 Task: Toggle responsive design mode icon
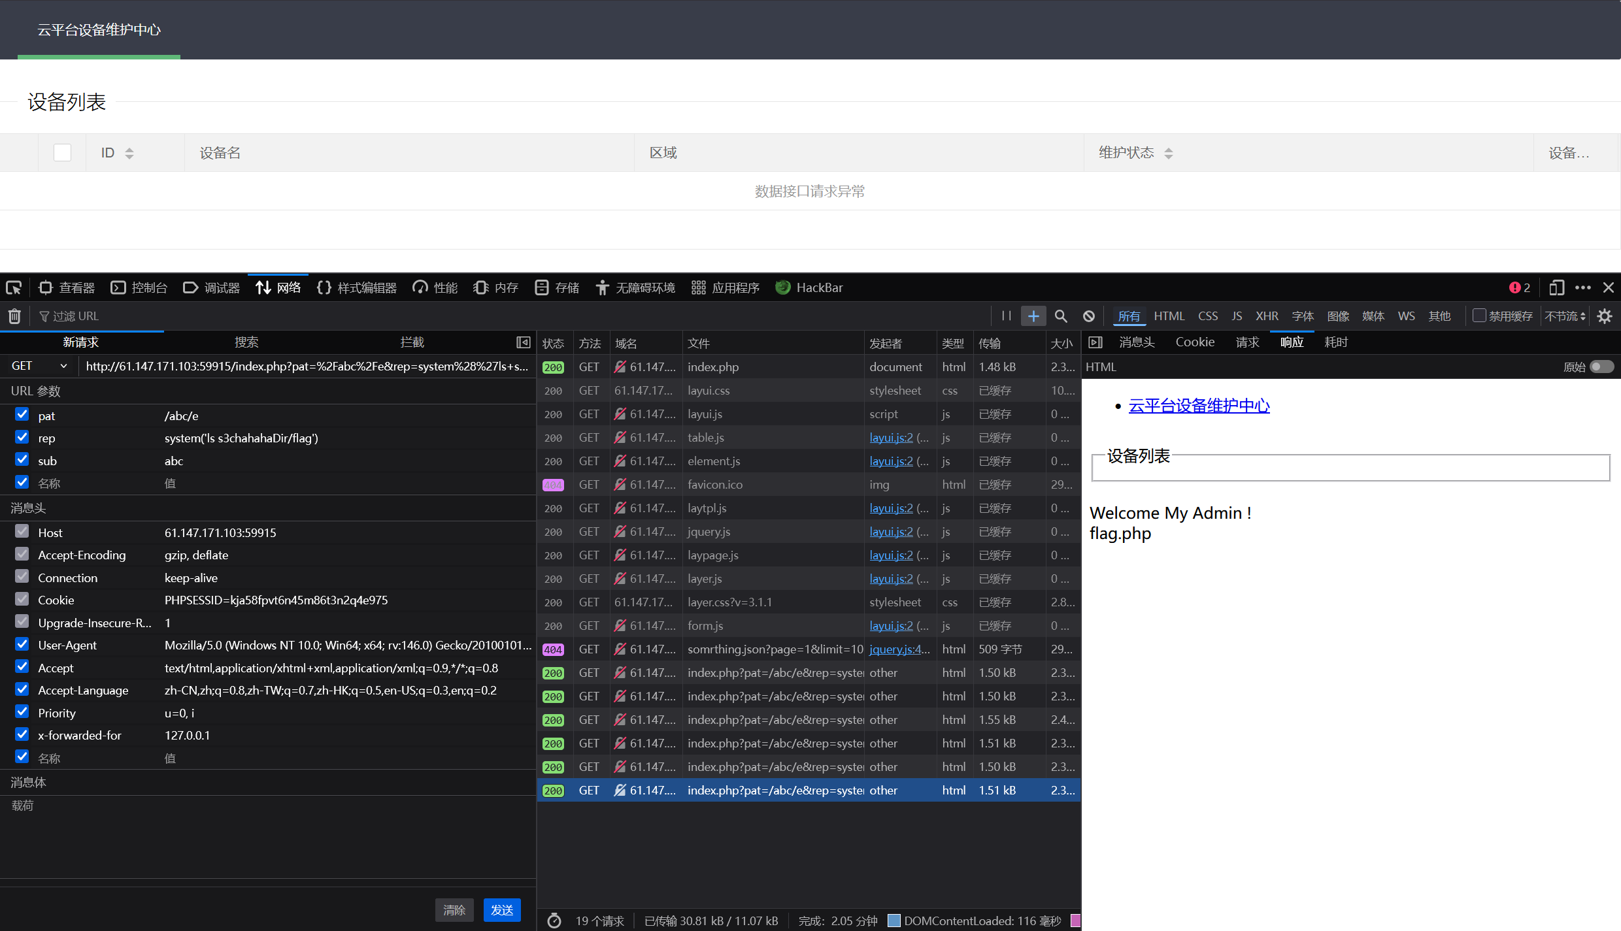1556,287
